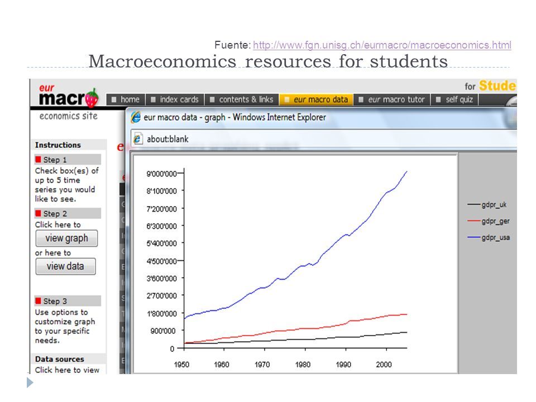
Task: Click the 2000 x-axis label
Action: coord(384,365)
